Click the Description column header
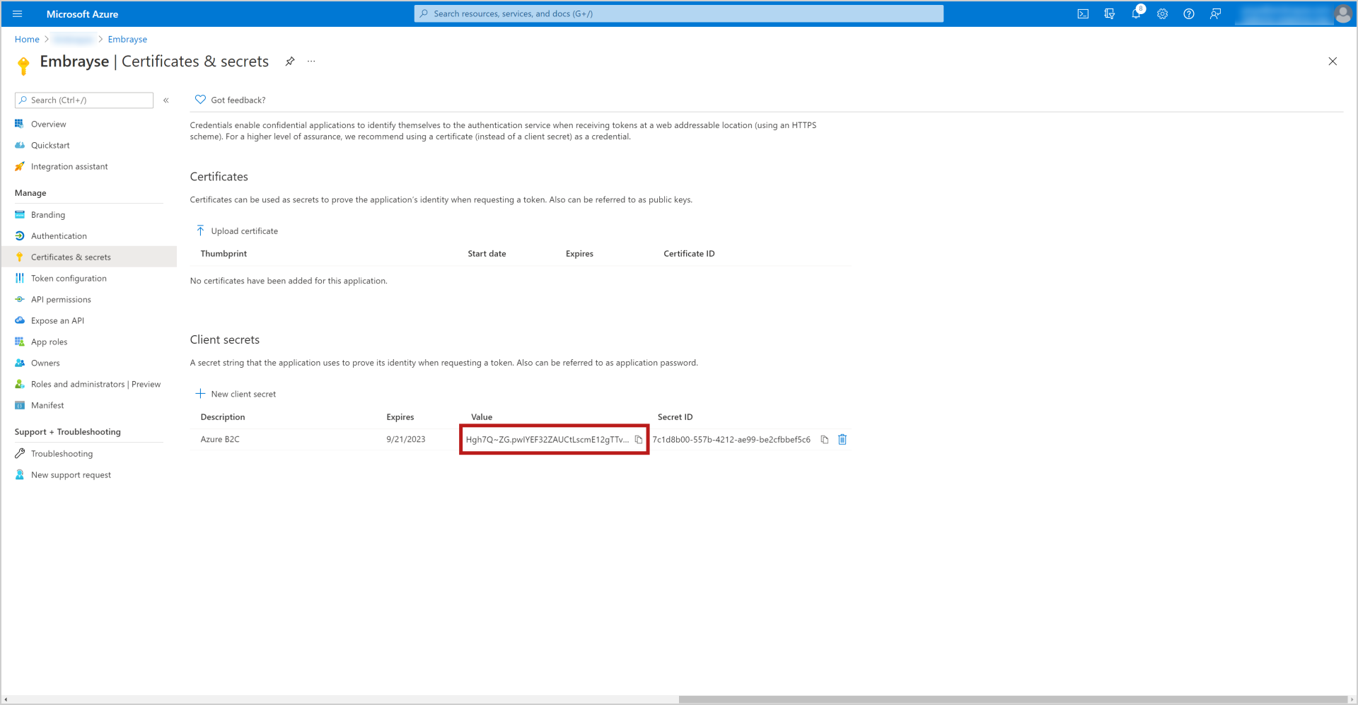 click(x=223, y=417)
